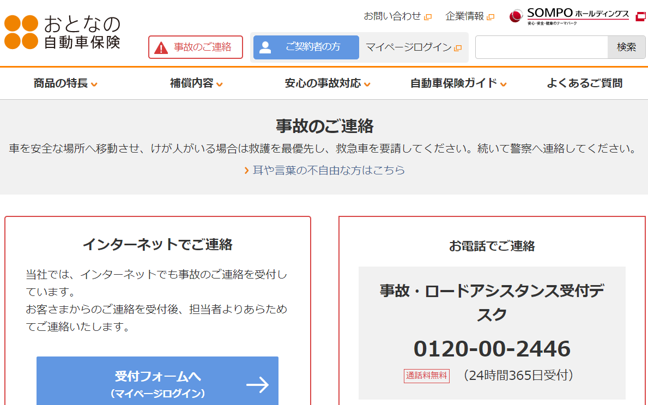Screen dimensions: 648x405
Task: Click the external-link icon next to お問い合わせ
Action: pyautogui.click(x=428, y=17)
